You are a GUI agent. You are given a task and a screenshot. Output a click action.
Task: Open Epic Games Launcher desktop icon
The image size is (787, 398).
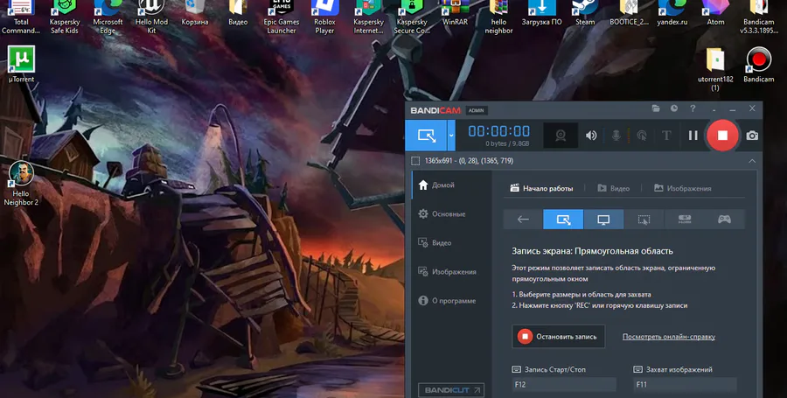point(281,17)
